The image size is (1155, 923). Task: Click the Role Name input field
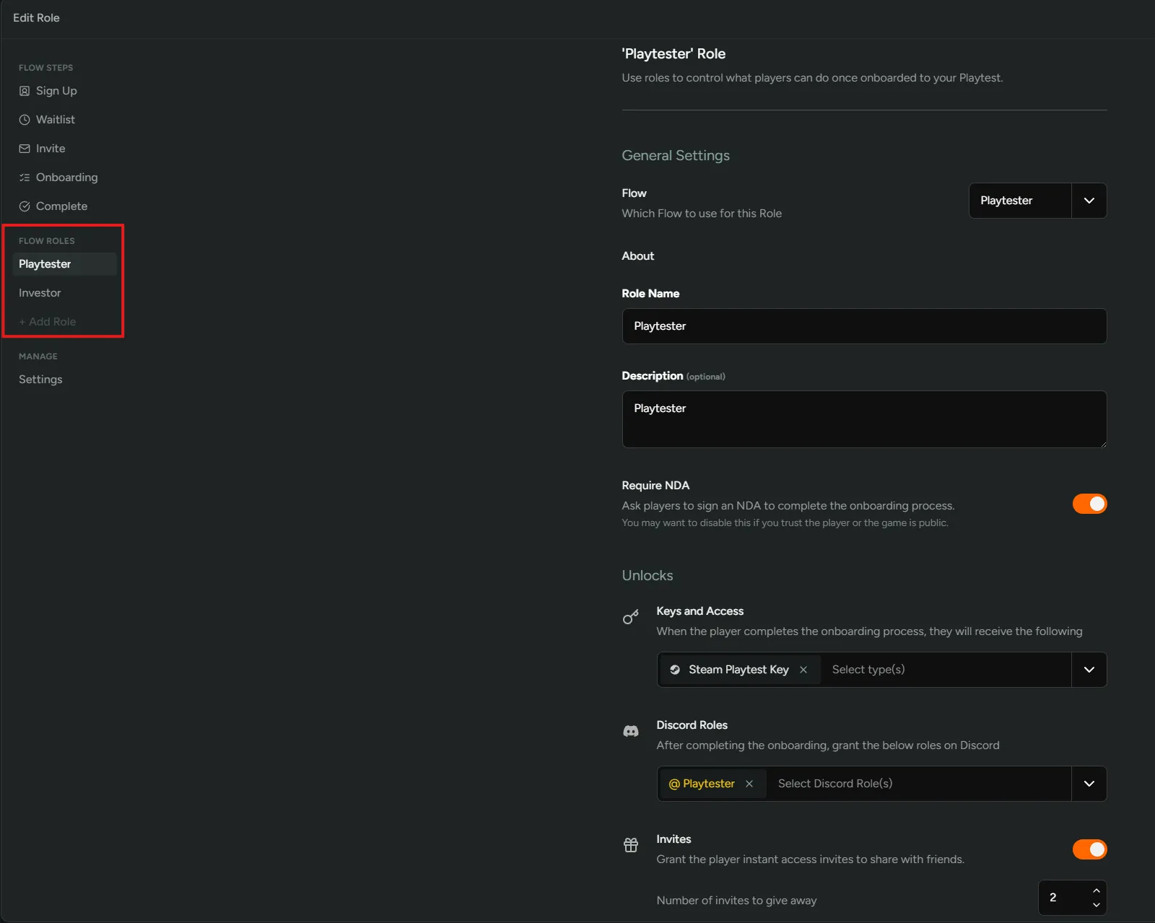863,326
